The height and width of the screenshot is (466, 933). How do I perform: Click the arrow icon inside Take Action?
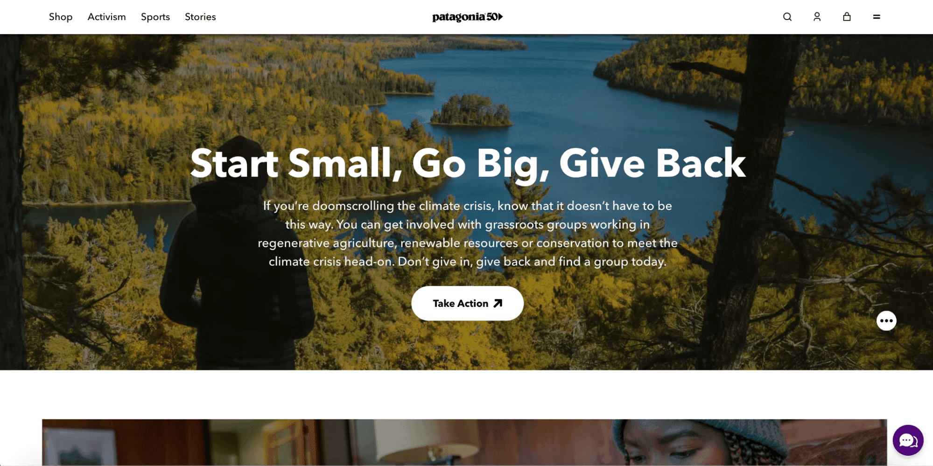click(498, 303)
